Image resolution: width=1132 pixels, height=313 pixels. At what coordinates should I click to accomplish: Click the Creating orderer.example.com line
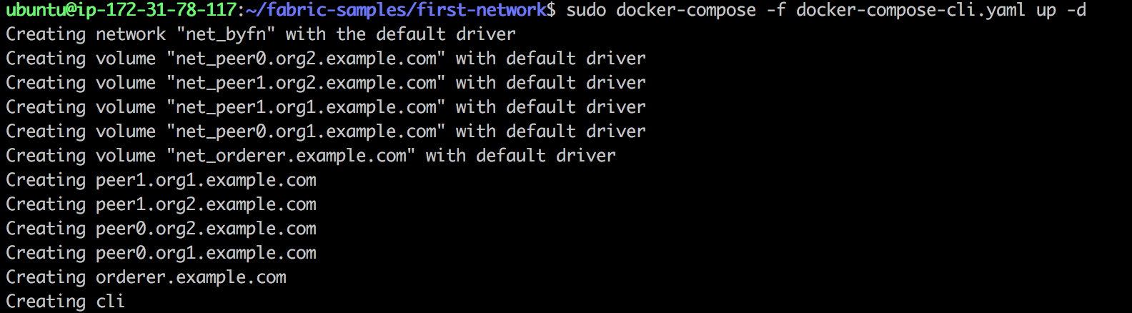[x=146, y=277]
